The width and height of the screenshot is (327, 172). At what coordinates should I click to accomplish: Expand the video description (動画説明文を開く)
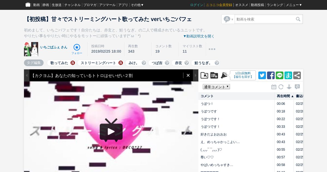tap(199, 36)
